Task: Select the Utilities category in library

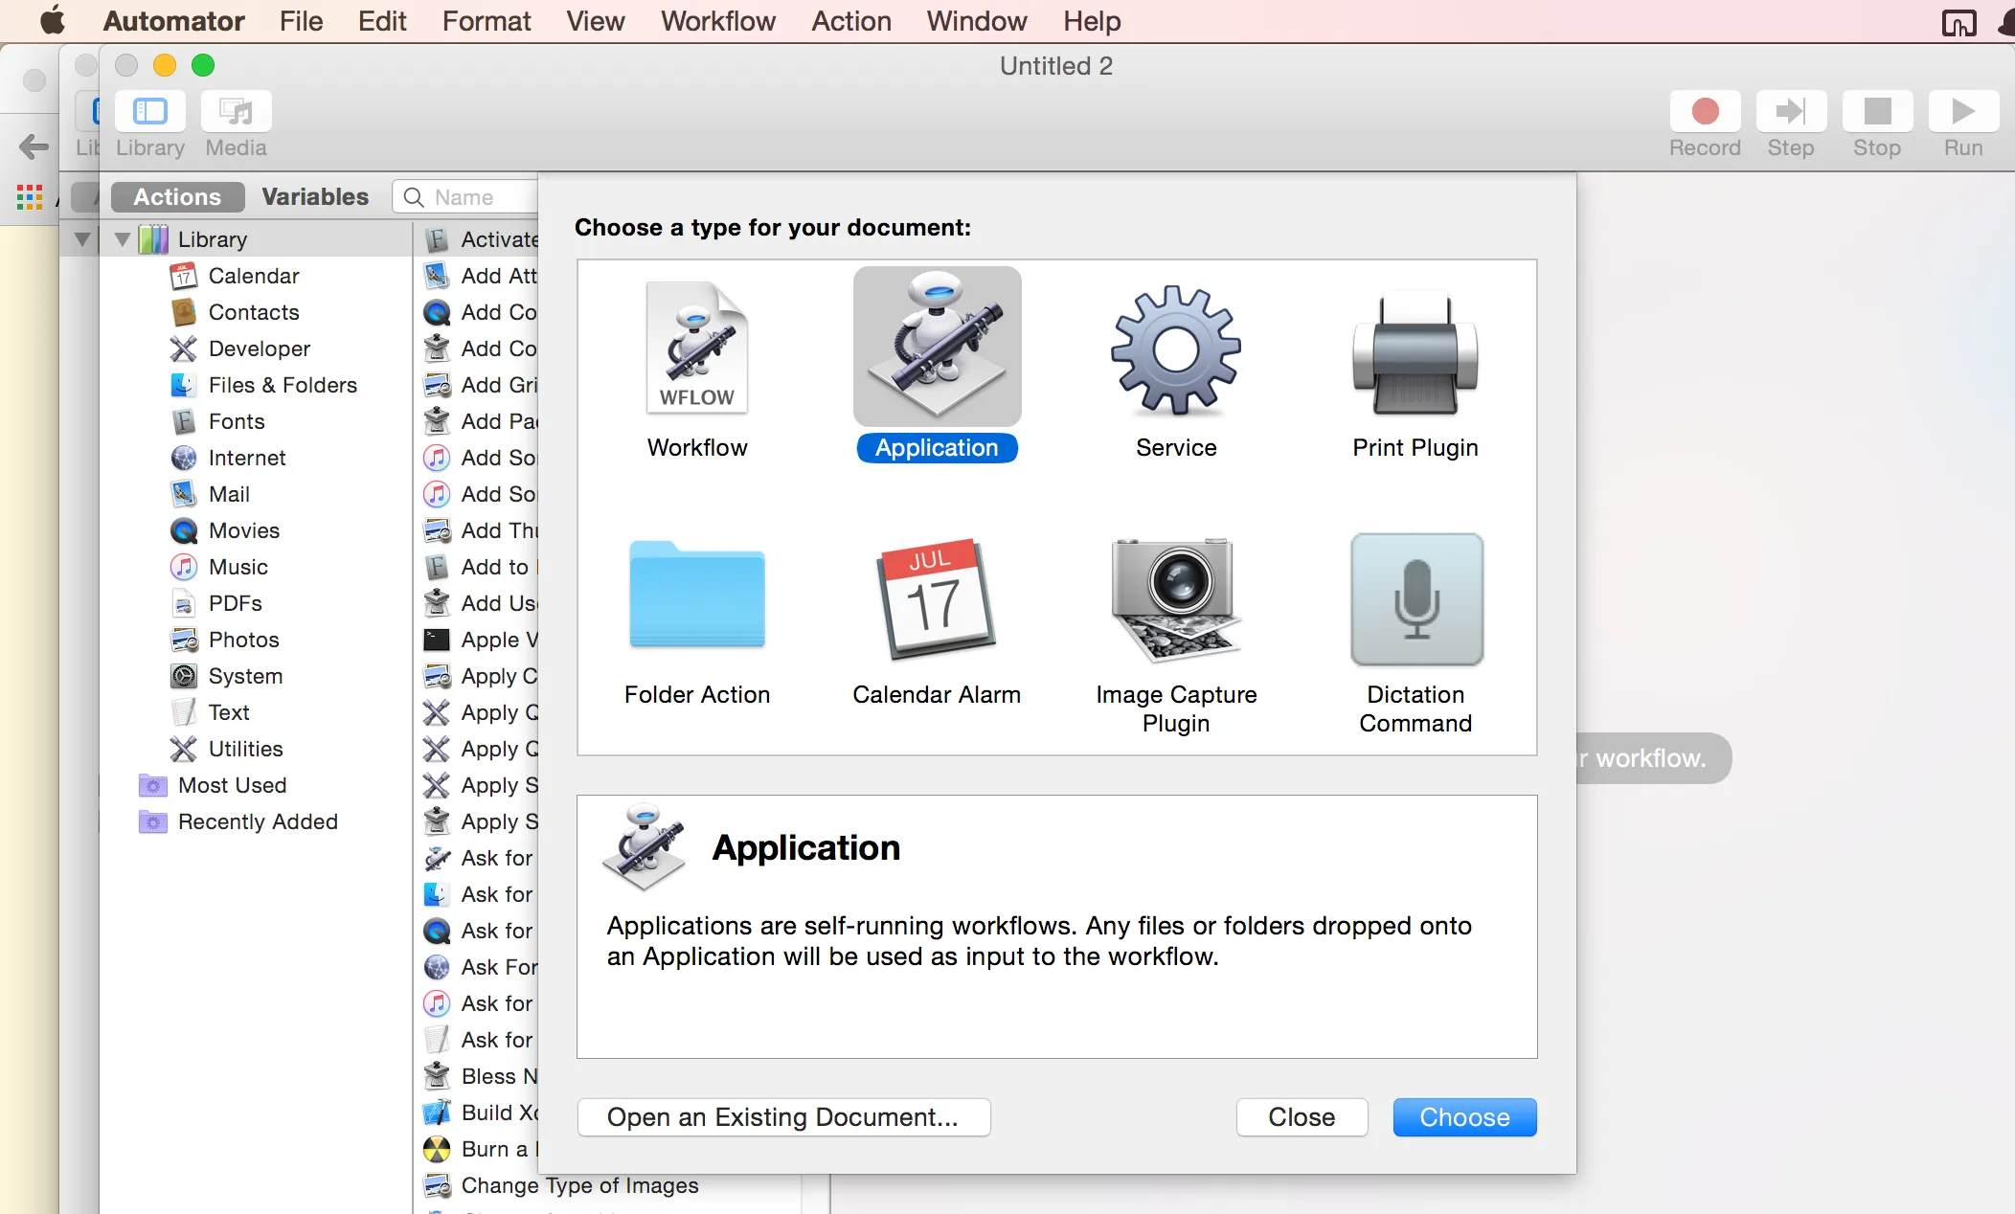Action: click(245, 749)
